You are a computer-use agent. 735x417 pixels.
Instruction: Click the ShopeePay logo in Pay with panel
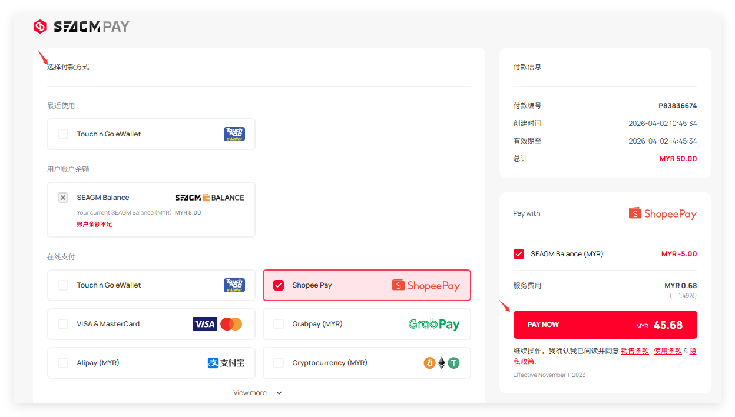tap(663, 213)
